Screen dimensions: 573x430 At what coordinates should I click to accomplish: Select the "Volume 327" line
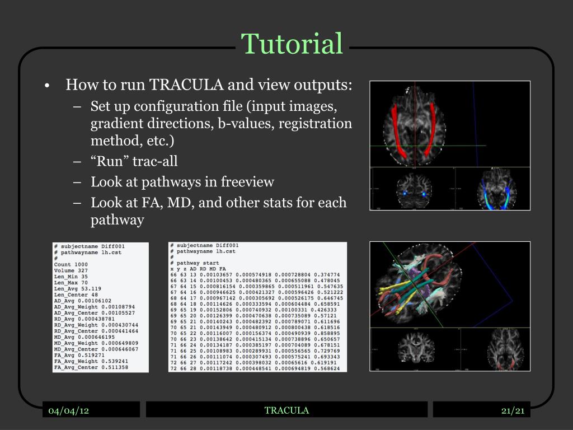(71, 270)
